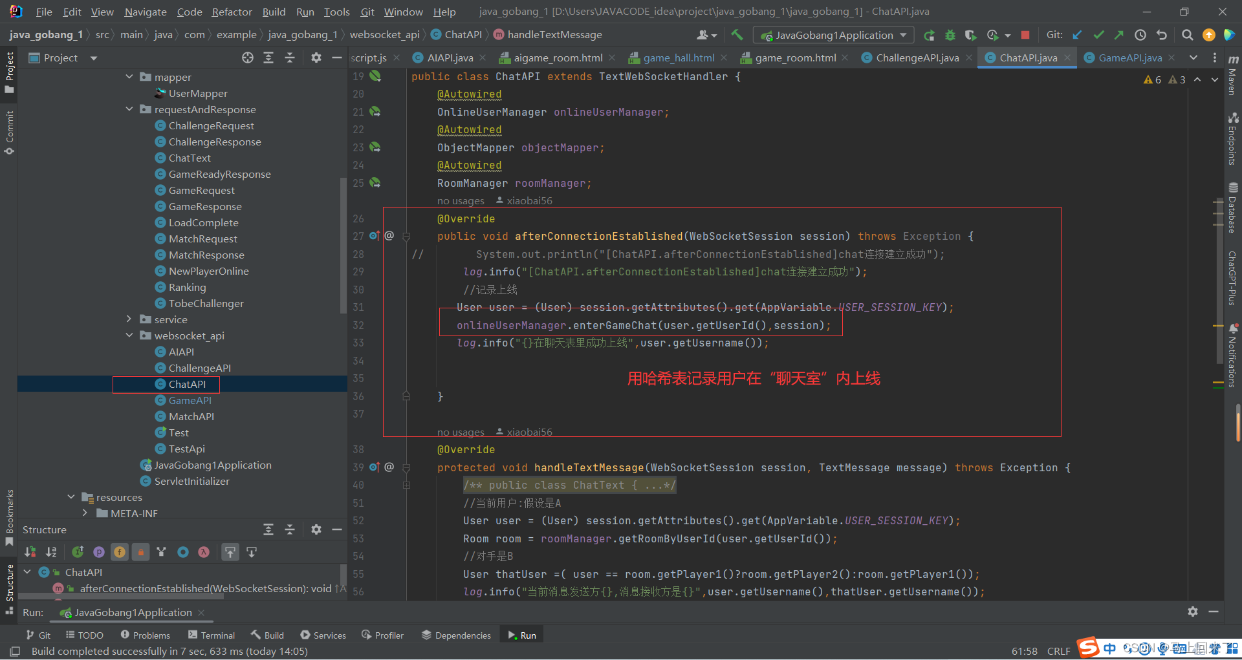Show Git history clock icon

pos(1140,35)
